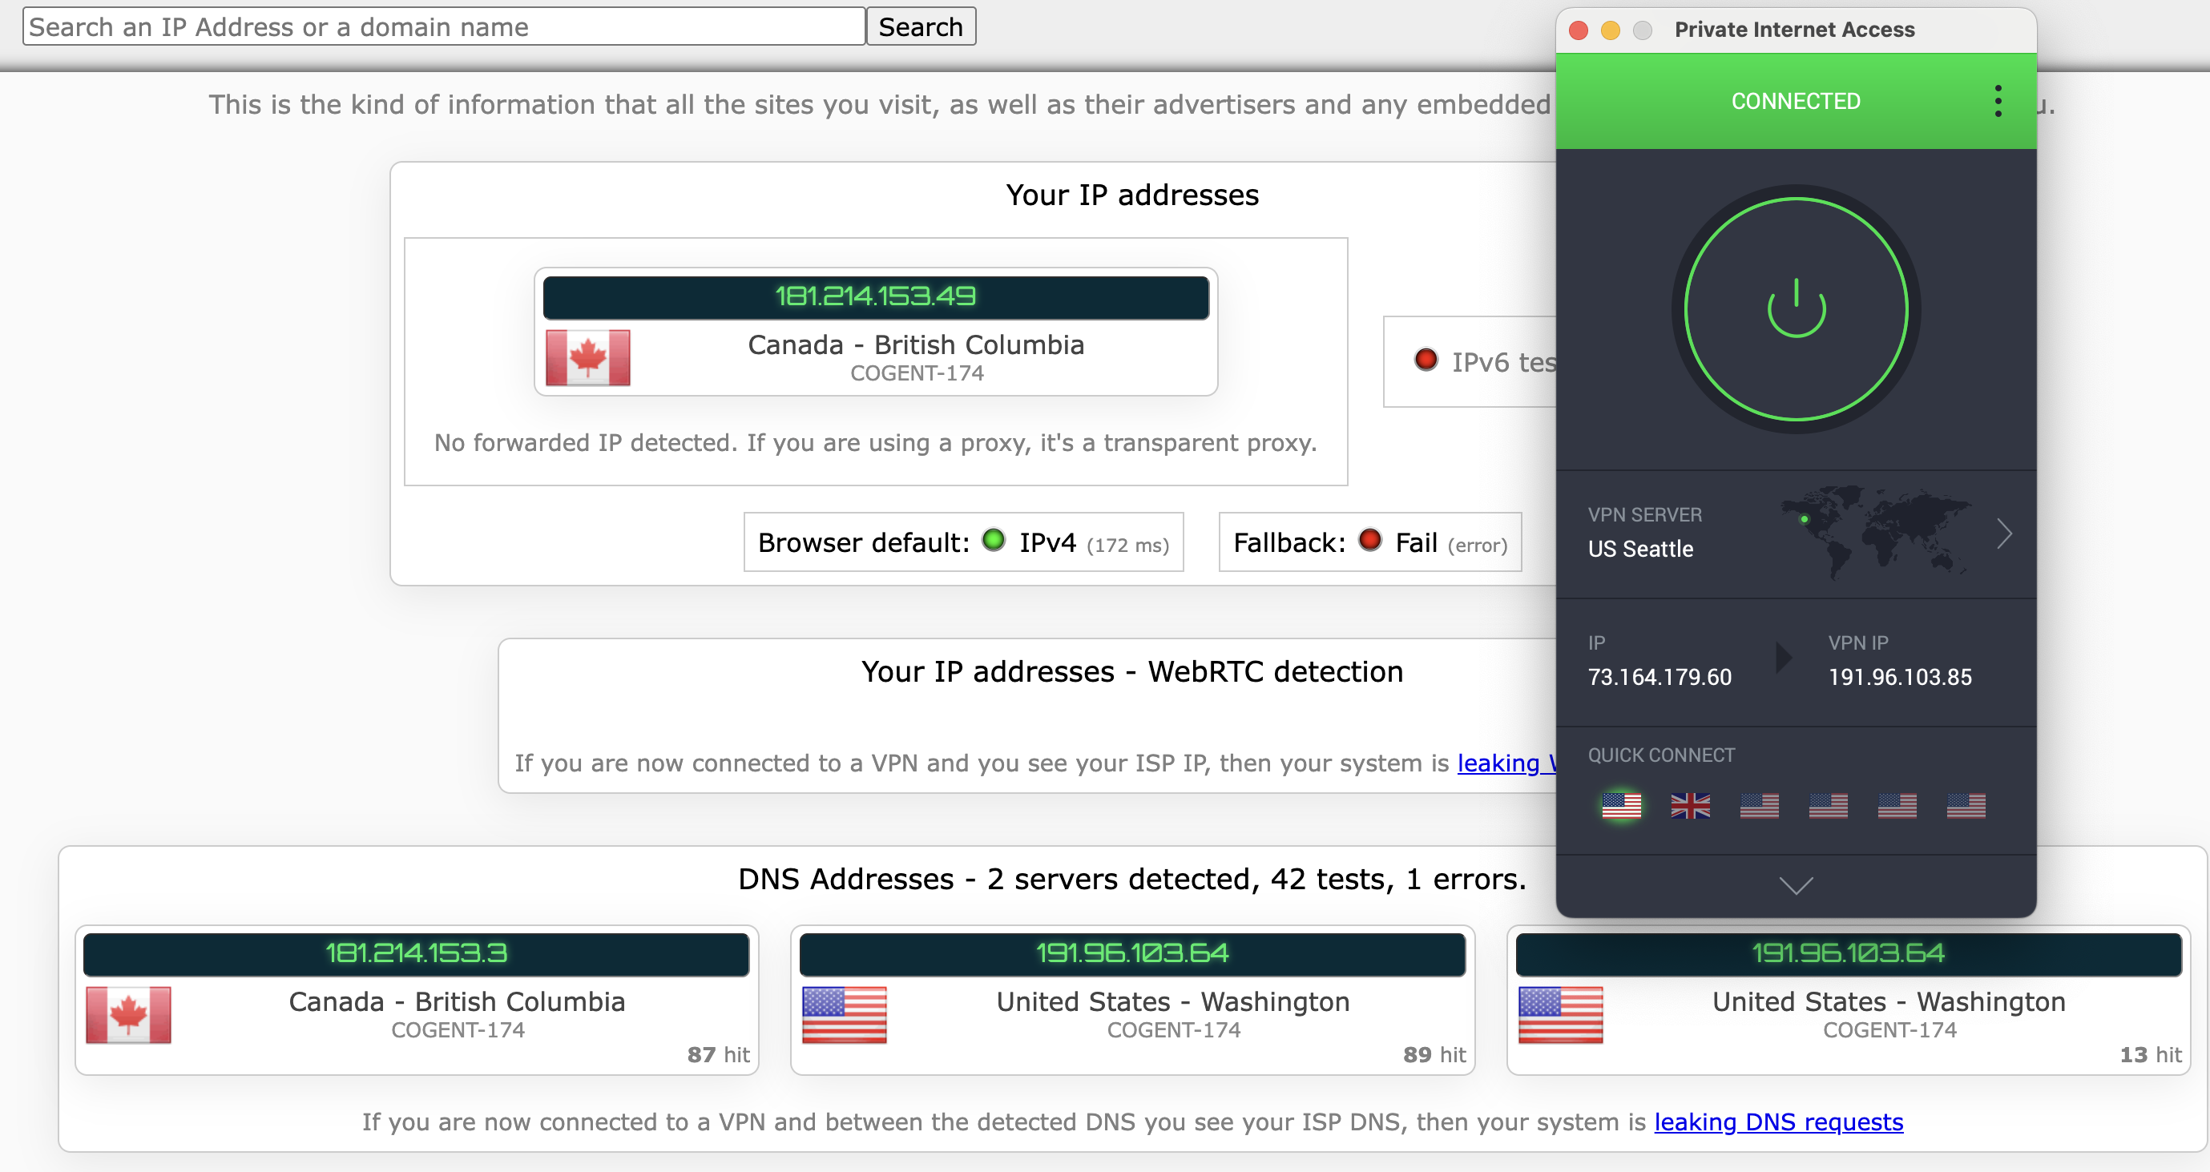The height and width of the screenshot is (1172, 2210).
Task: Click the green IP address 181.214.153.49 display
Action: 875,298
